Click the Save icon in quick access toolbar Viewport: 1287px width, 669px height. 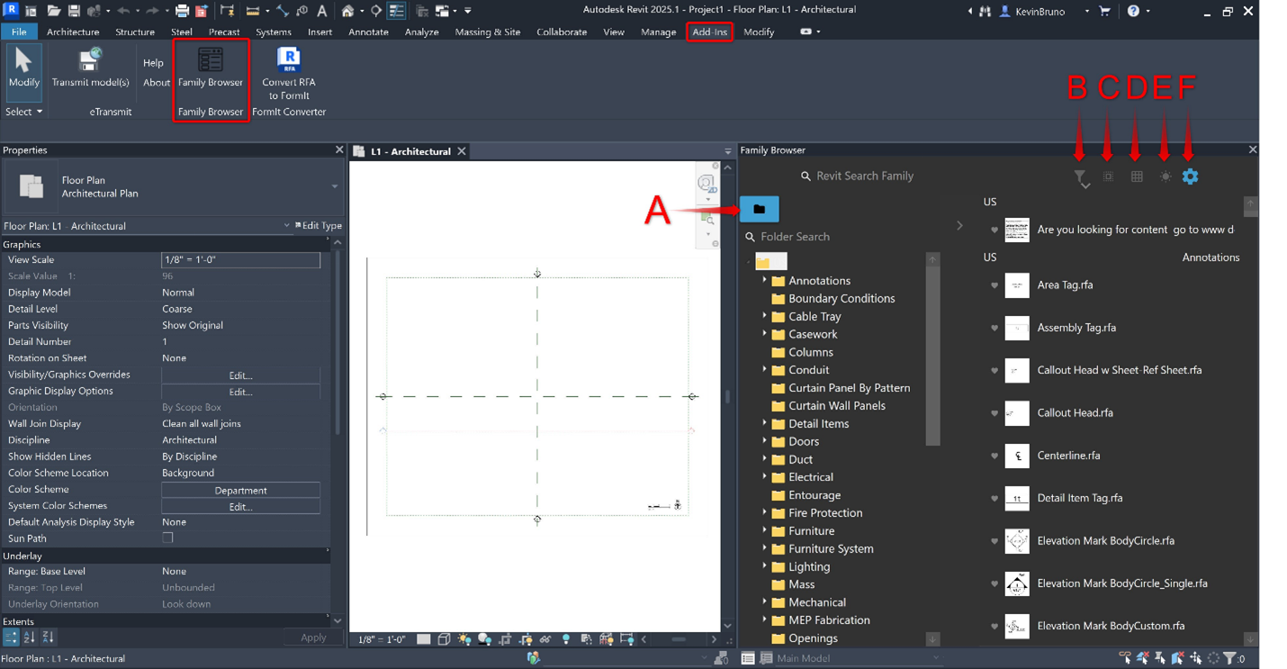pyautogui.click(x=74, y=11)
